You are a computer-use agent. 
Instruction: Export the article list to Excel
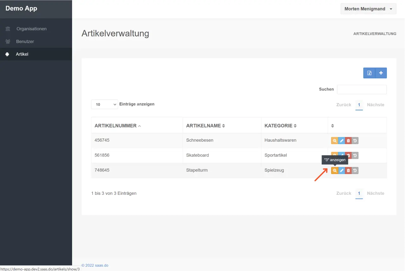pos(369,73)
